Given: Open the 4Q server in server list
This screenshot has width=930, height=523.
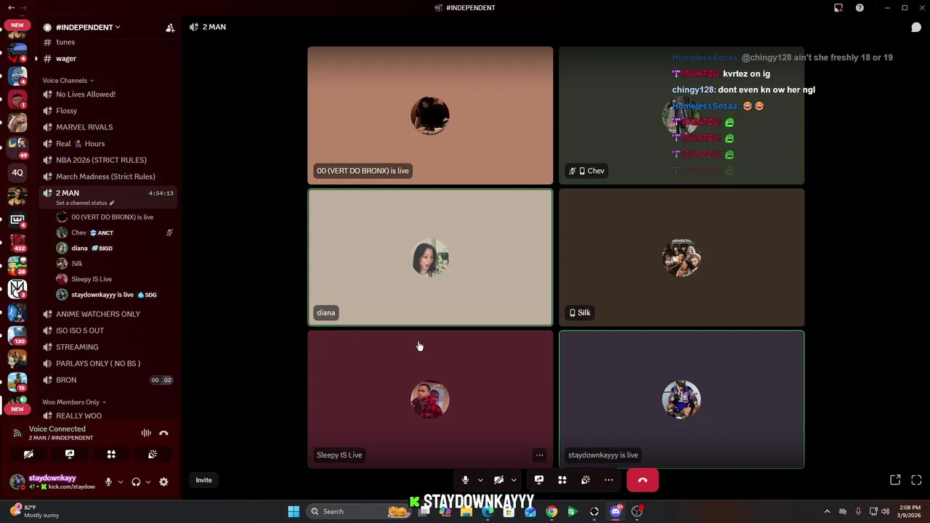Looking at the screenshot, I should 17,173.
